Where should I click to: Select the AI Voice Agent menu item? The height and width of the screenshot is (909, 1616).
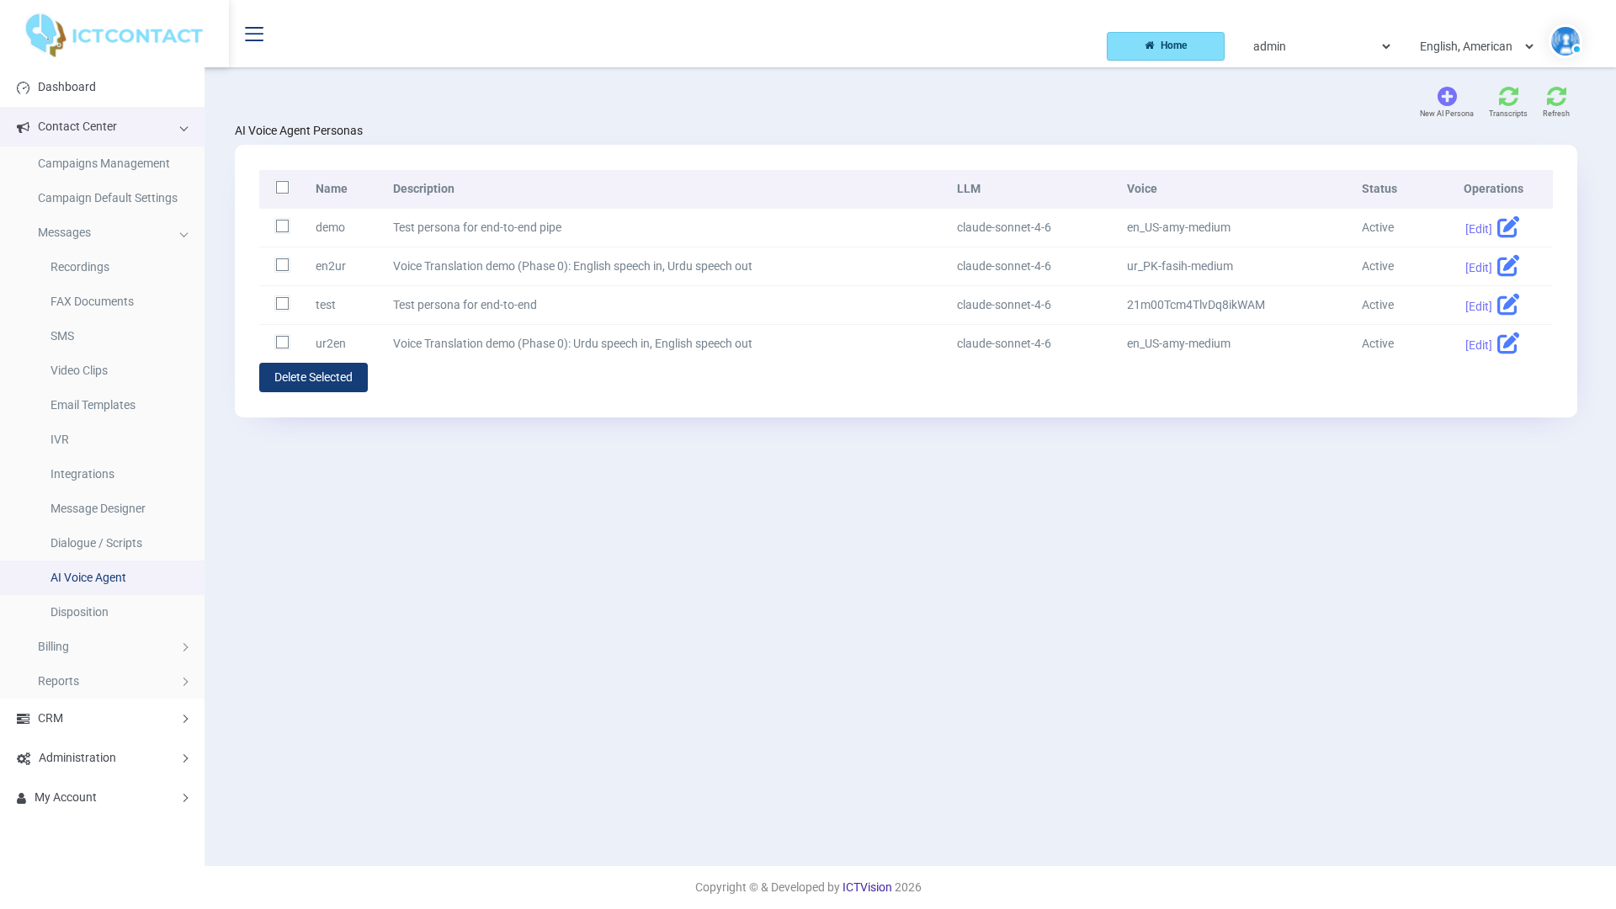pos(102,578)
